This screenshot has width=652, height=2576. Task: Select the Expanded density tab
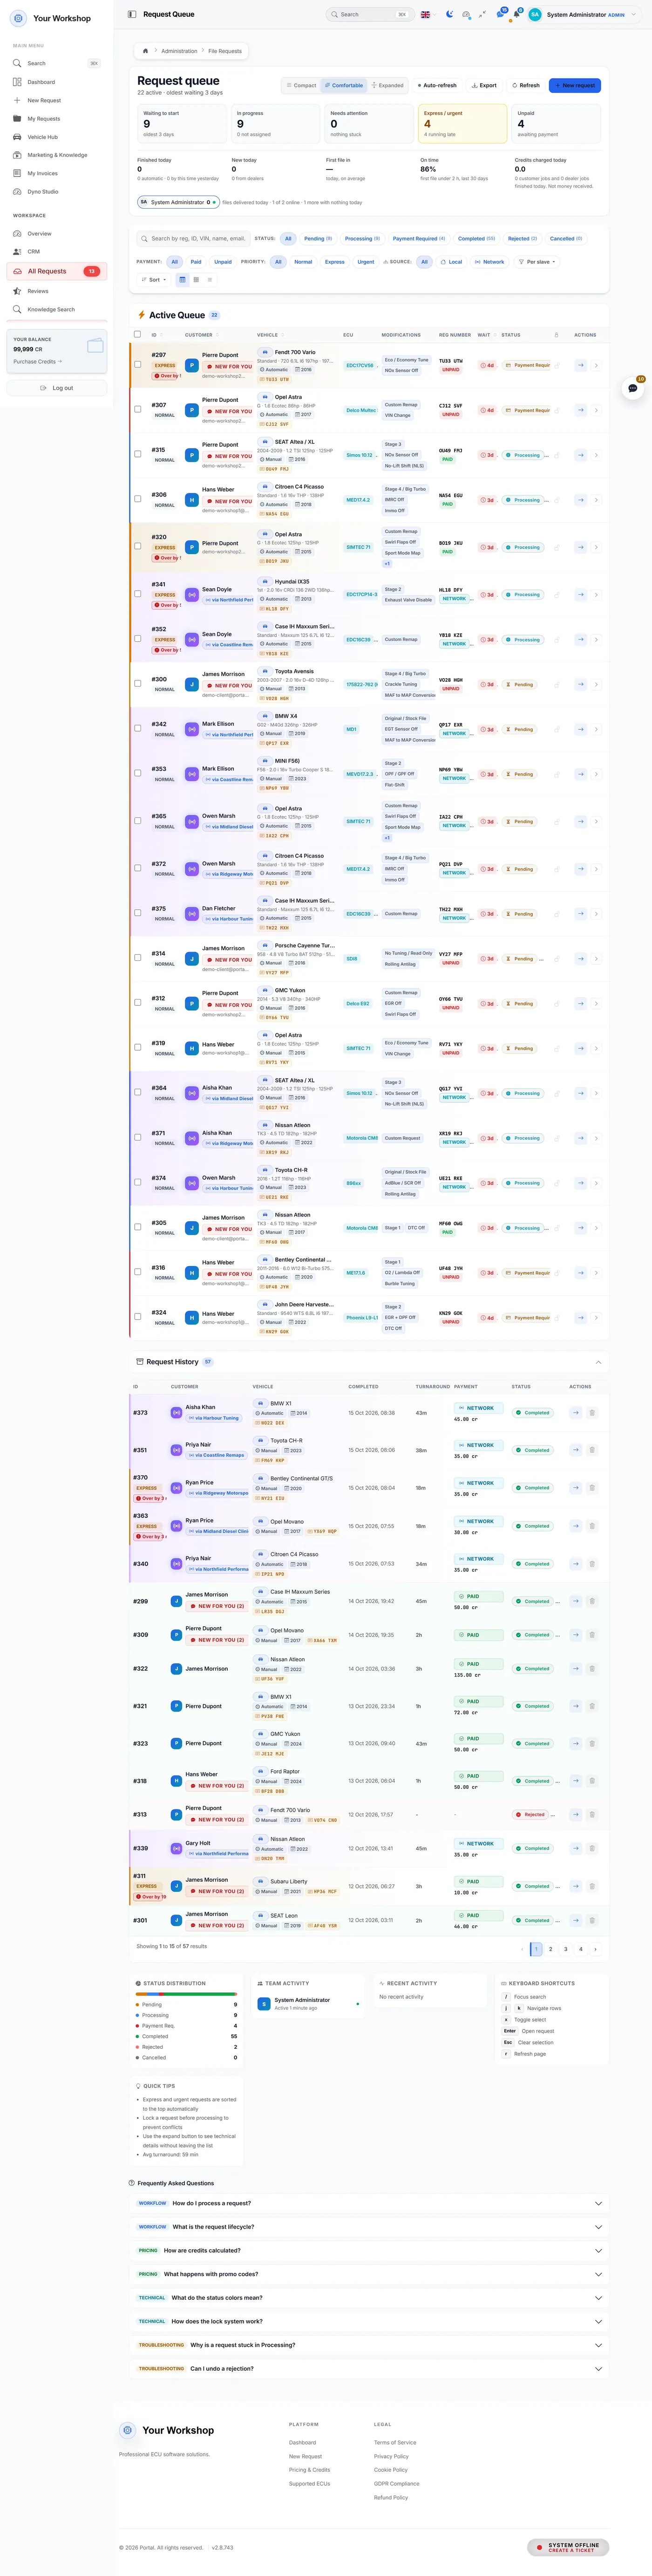click(388, 86)
